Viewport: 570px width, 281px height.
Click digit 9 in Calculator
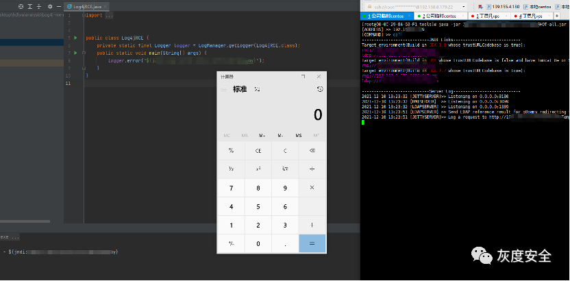coord(285,188)
